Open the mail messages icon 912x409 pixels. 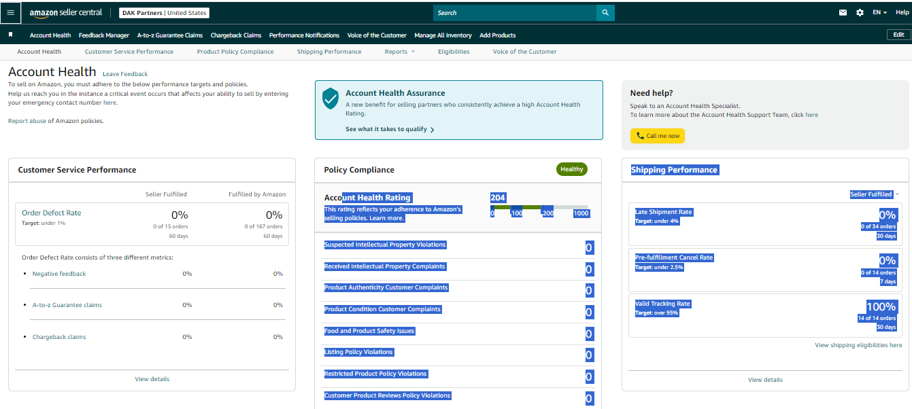(x=843, y=13)
